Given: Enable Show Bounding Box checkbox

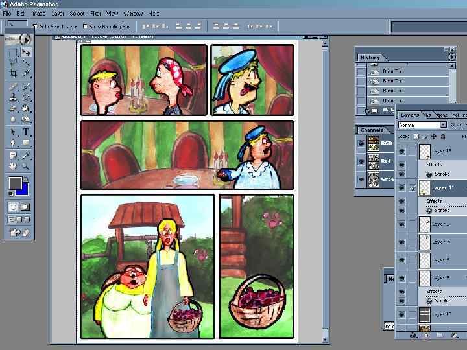Looking at the screenshot, I should click(x=86, y=26).
